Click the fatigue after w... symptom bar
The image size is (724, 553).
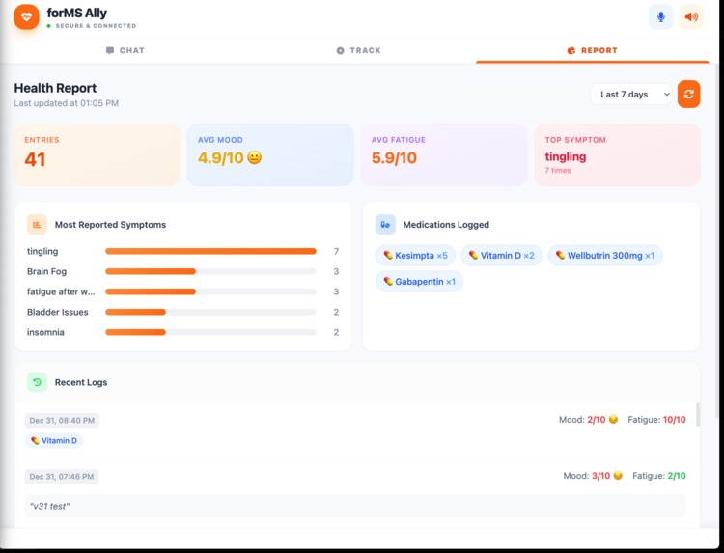pyautogui.click(x=210, y=291)
